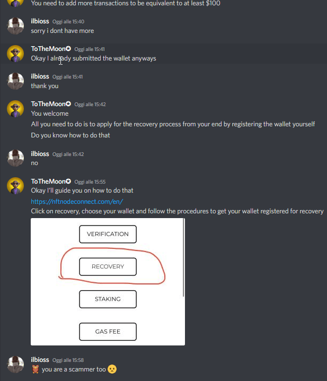Open the nftnodeconnect.com link
Screen dimensions: 327x381
[77, 202]
